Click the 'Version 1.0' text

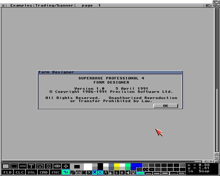click(x=89, y=89)
